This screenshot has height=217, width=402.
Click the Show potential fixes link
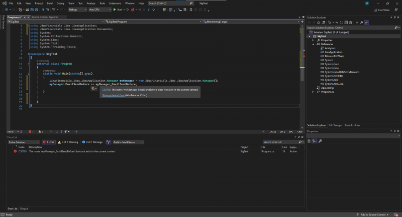click(x=113, y=95)
